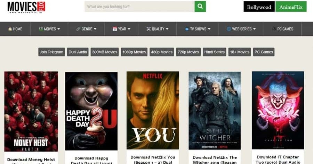Open The Witcher poster
313x164 pixels.
pos(215,111)
